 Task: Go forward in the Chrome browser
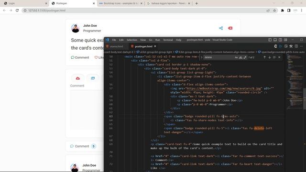point(11,11)
